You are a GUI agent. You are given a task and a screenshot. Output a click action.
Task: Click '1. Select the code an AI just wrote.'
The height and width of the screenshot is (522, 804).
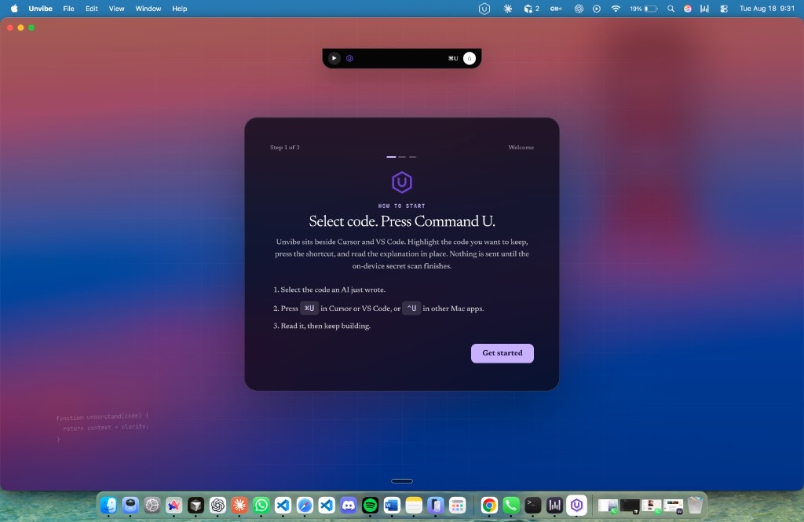329,290
